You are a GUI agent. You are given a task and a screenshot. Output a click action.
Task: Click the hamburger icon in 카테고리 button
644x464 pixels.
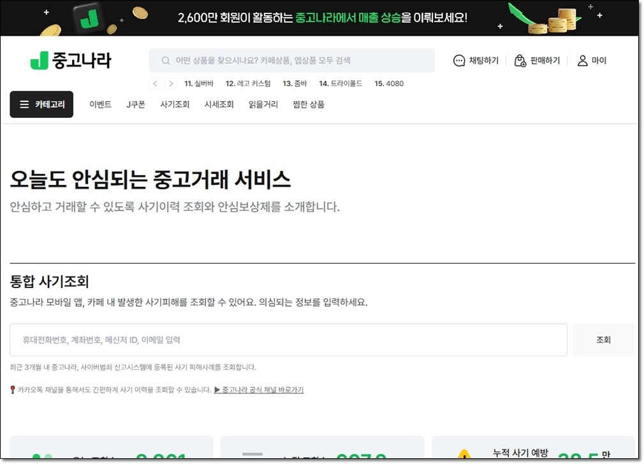tap(24, 105)
